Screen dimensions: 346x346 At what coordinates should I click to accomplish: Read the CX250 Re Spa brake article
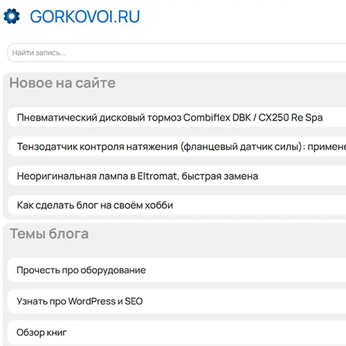[177, 118]
